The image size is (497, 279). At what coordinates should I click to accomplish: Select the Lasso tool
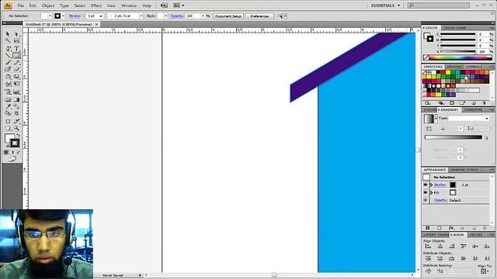(16, 41)
